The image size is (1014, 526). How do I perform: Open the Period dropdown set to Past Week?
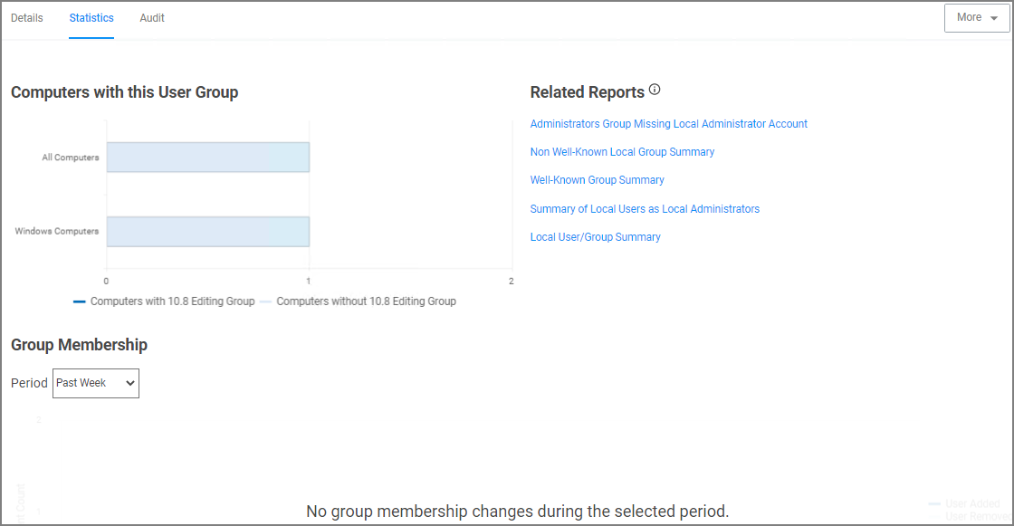[x=96, y=383]
